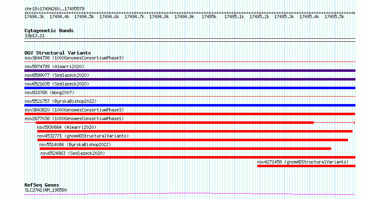Open variant nsv6599077 (Sedlazeck2020) label

point(57,75)
